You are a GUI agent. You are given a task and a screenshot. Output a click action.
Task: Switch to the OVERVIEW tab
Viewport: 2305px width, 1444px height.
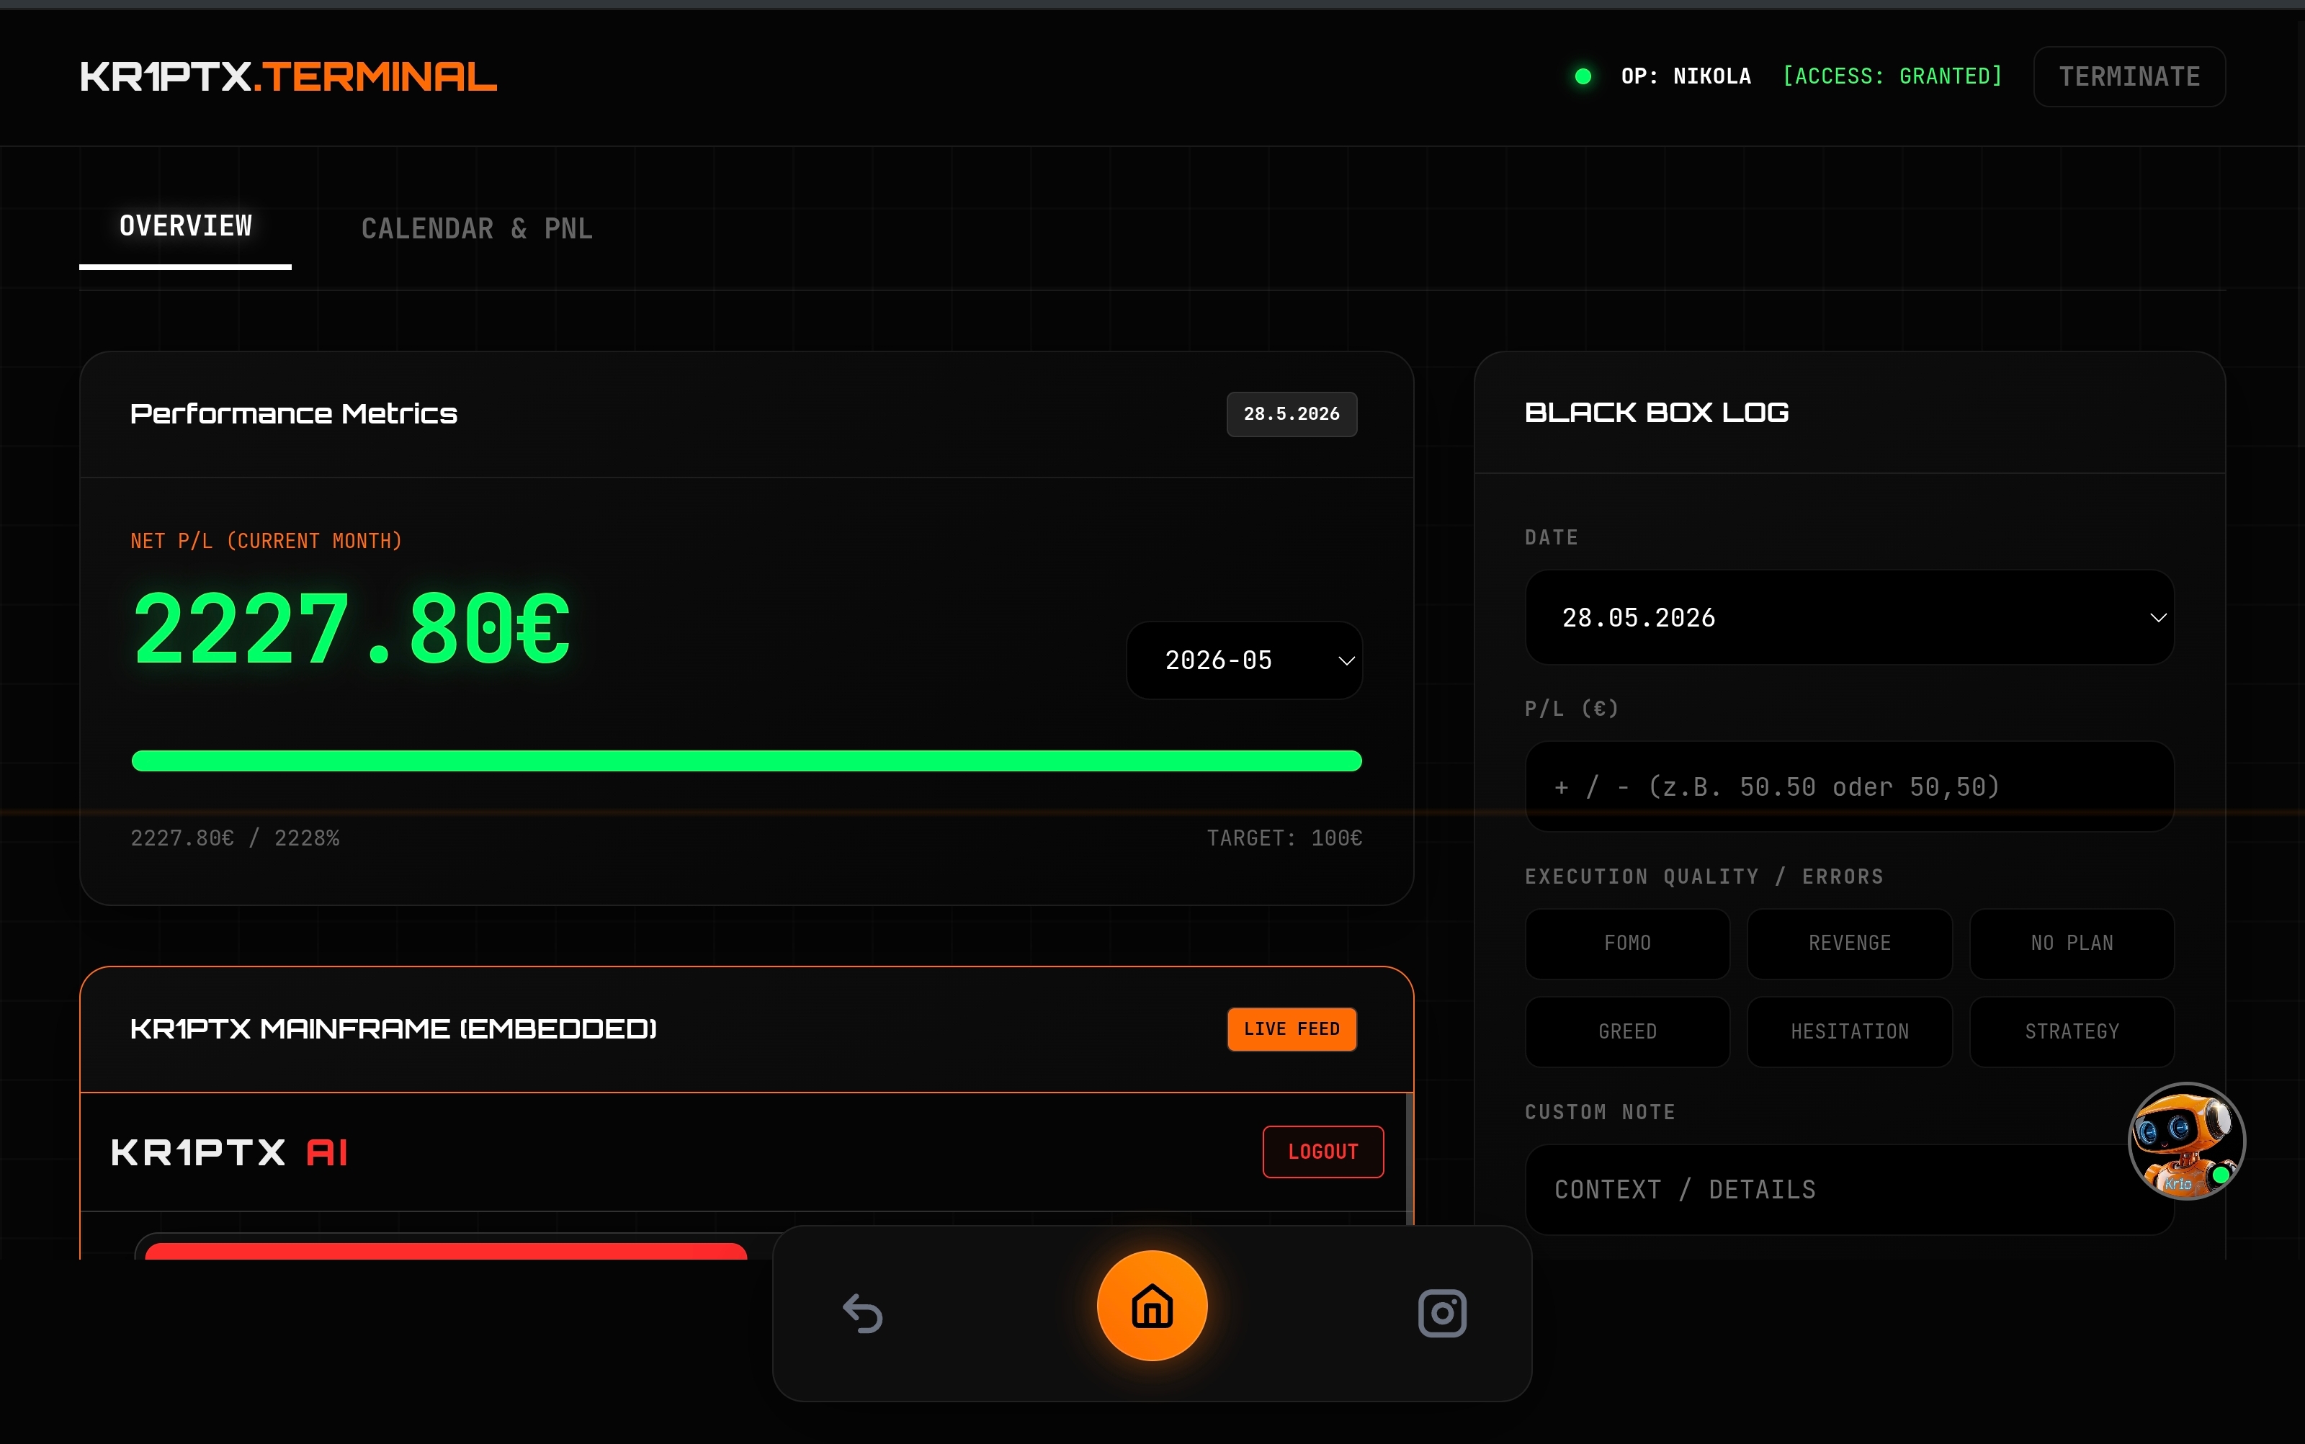[185, 226]
